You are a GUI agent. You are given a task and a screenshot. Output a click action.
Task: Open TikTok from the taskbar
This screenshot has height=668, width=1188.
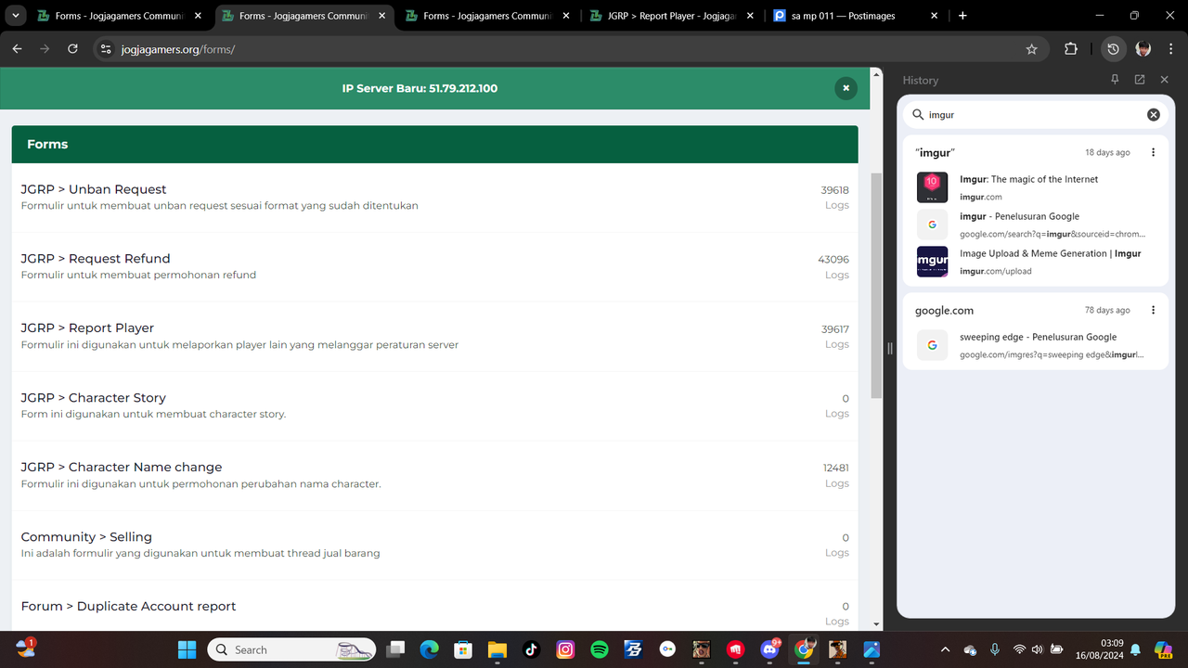click(531, 649)
